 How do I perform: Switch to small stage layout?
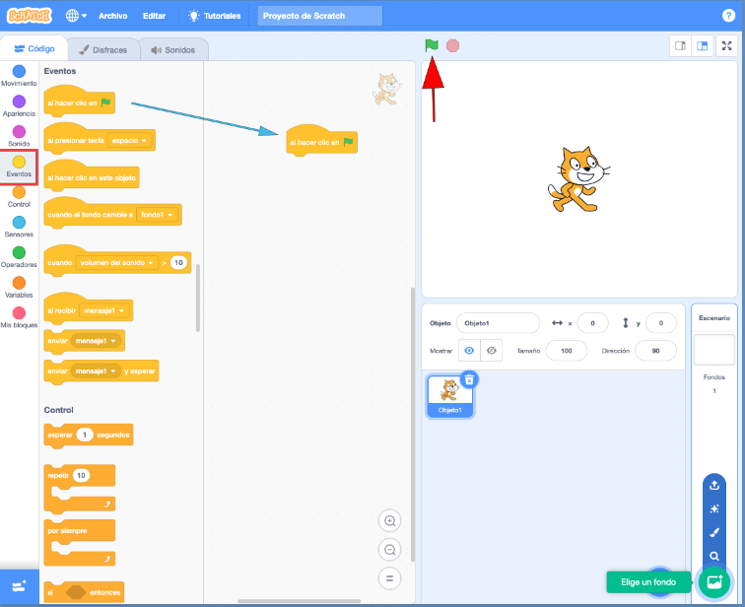680,45
